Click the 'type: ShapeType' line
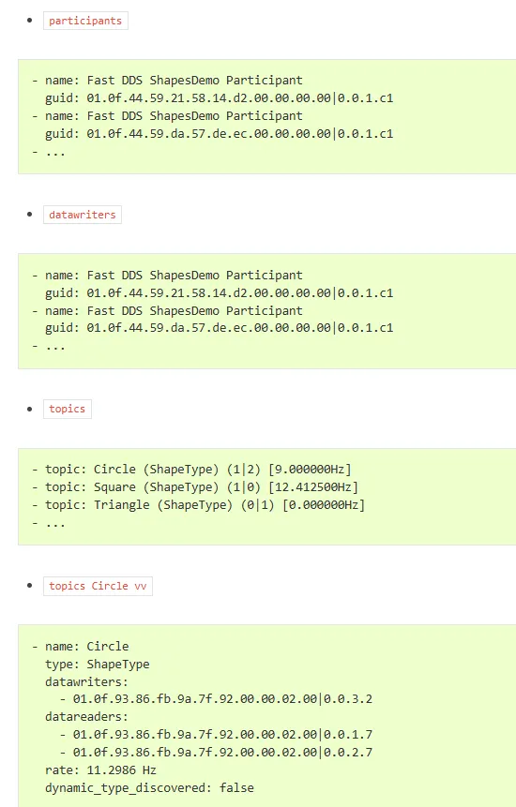This screenshot has width=516, height=807. coord(98,664)
